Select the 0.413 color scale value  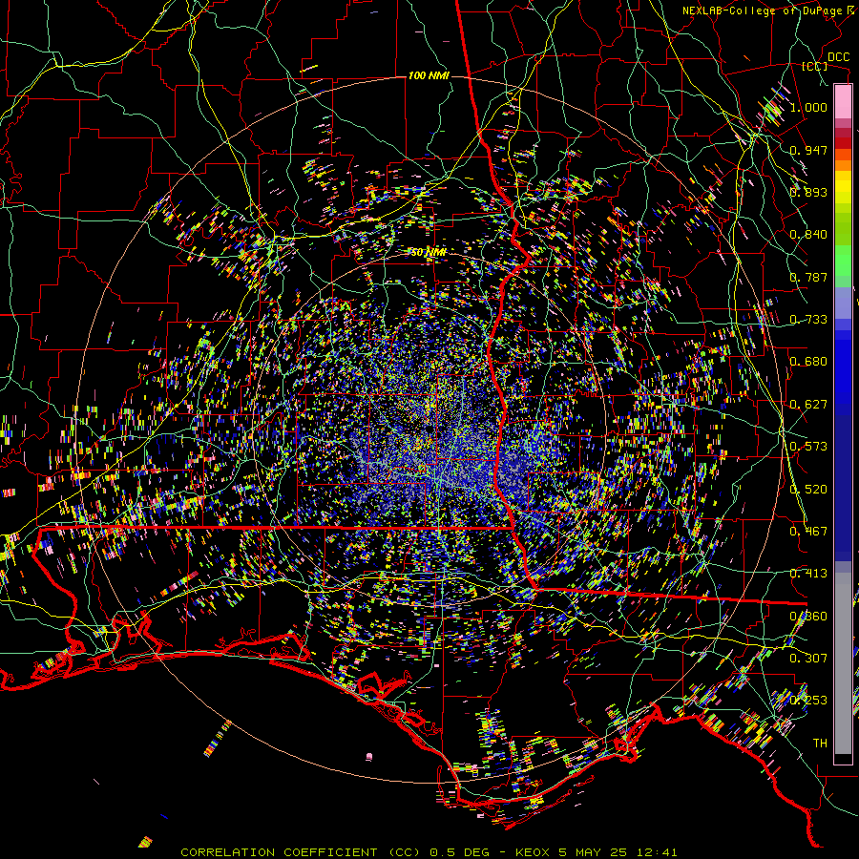tap(808, 573)
